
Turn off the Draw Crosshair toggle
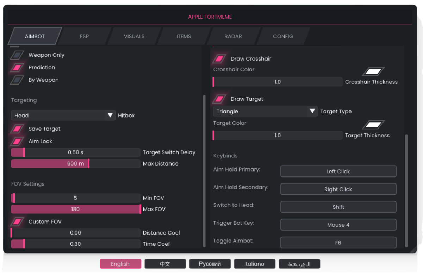point(219,59)
